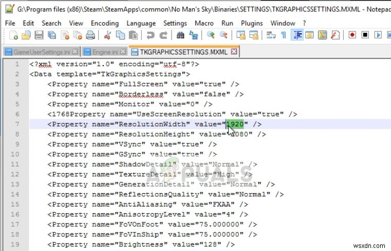This screenshot has height=251, width=391.
Task: Save the file with the floppy icon
Action: point(39,35)
